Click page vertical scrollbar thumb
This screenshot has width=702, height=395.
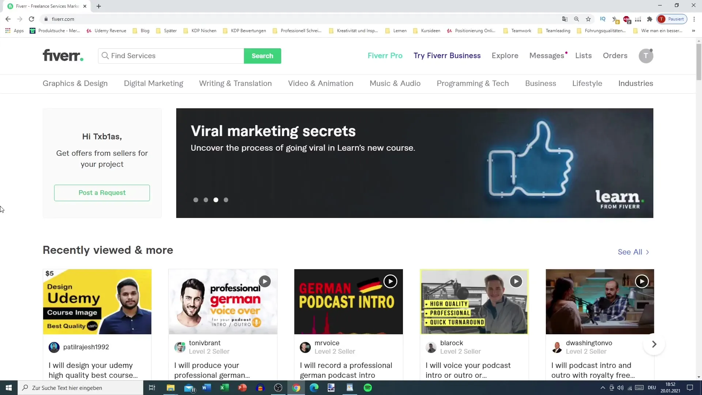pyautogui.click(x=699, y=61)
